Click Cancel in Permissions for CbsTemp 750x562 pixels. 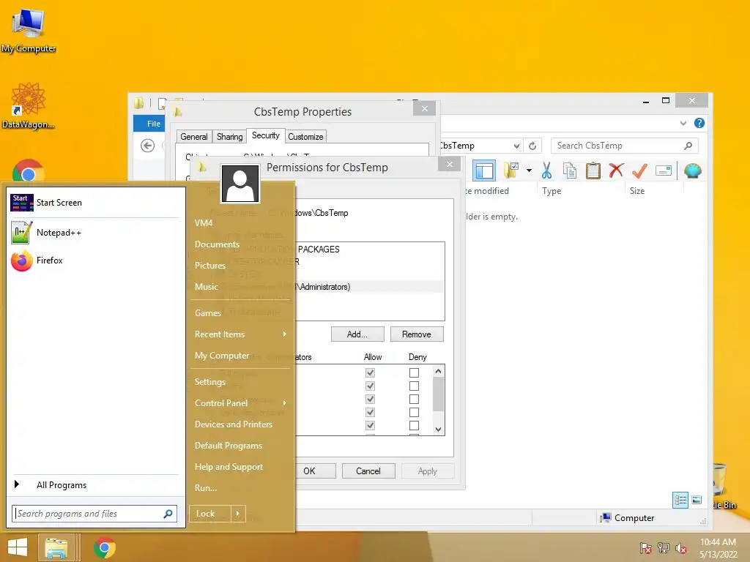pos(368,471)
